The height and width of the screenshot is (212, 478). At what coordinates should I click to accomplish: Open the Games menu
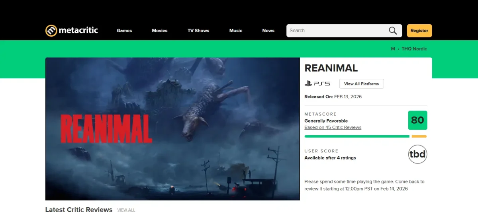(x=124, y=31)
